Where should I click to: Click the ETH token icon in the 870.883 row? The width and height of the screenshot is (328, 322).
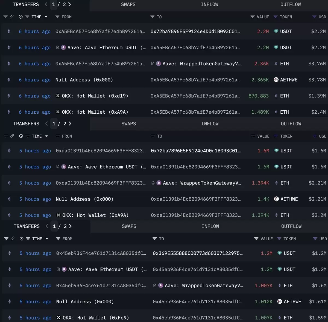[x=276, y=96]
